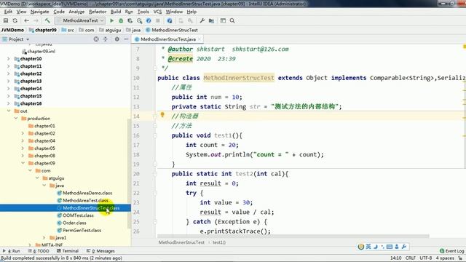Viewport: 466px width, 262px height.
Task: Expand the chapter02 output folder
Action: (23, 133)
